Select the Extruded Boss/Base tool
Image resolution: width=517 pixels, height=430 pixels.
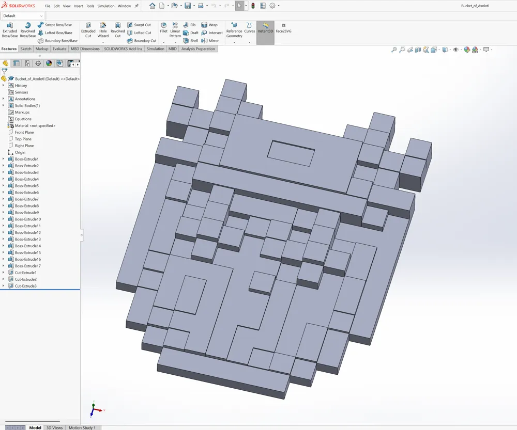pyautogui.click(x=10, y=30)
